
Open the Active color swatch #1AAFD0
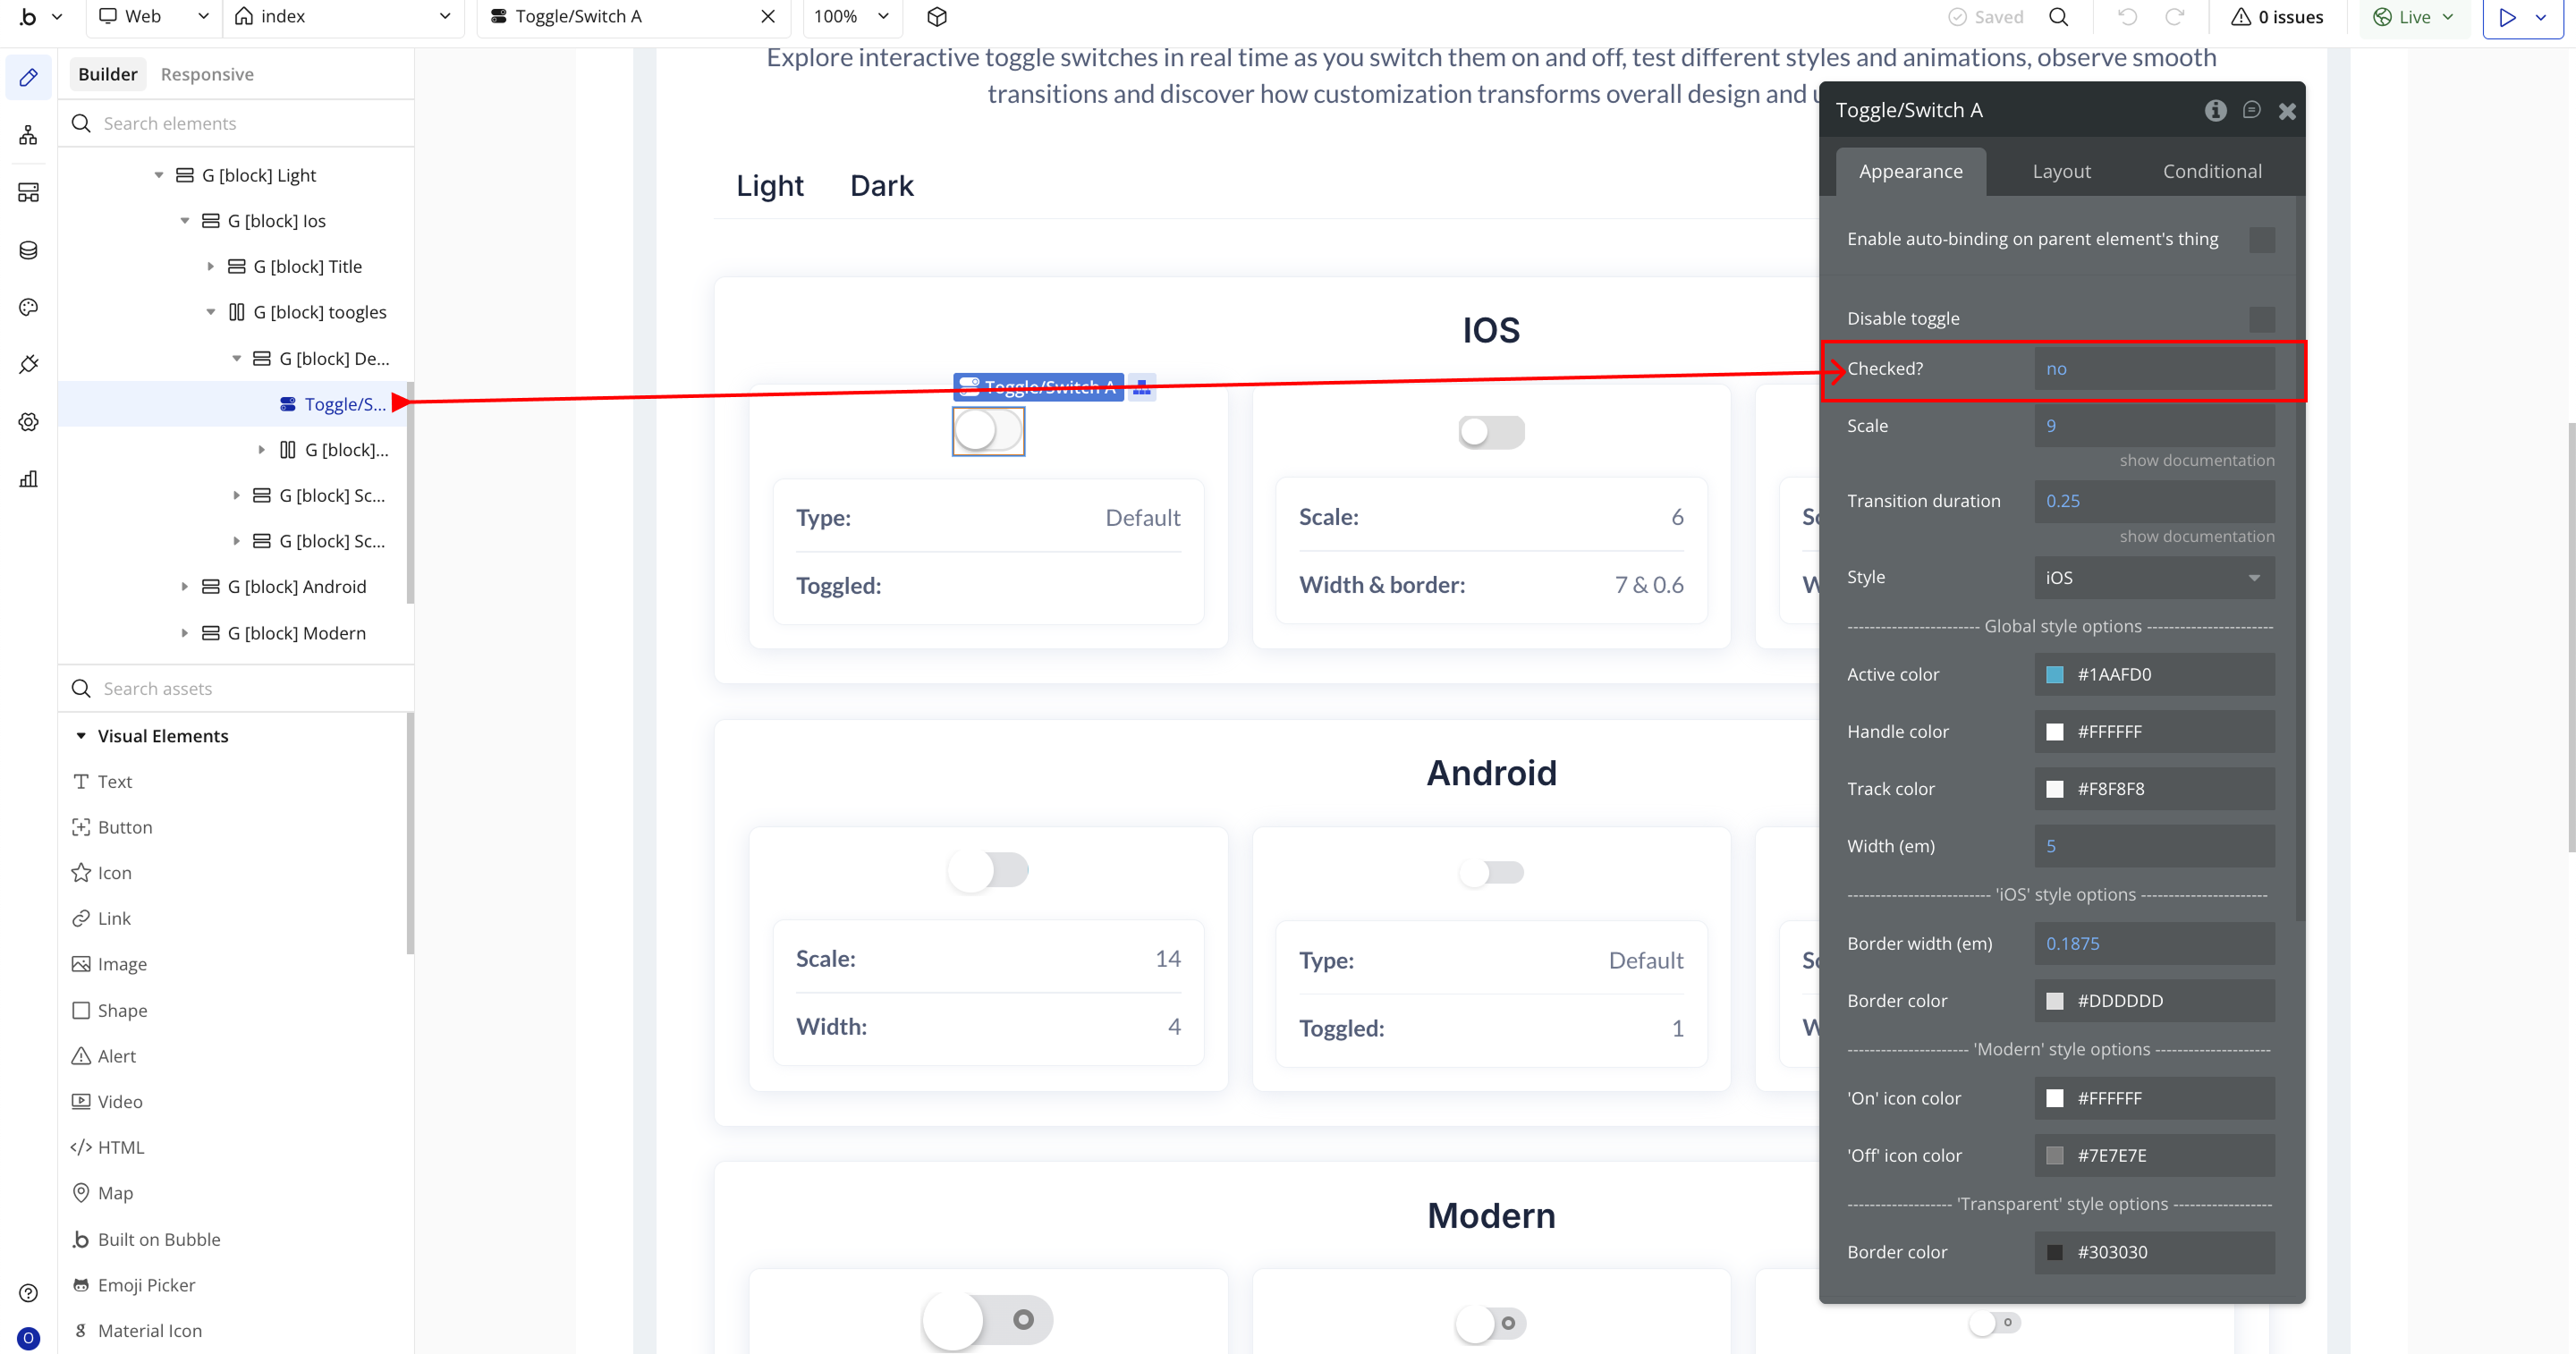click(x=2054, y=675)
